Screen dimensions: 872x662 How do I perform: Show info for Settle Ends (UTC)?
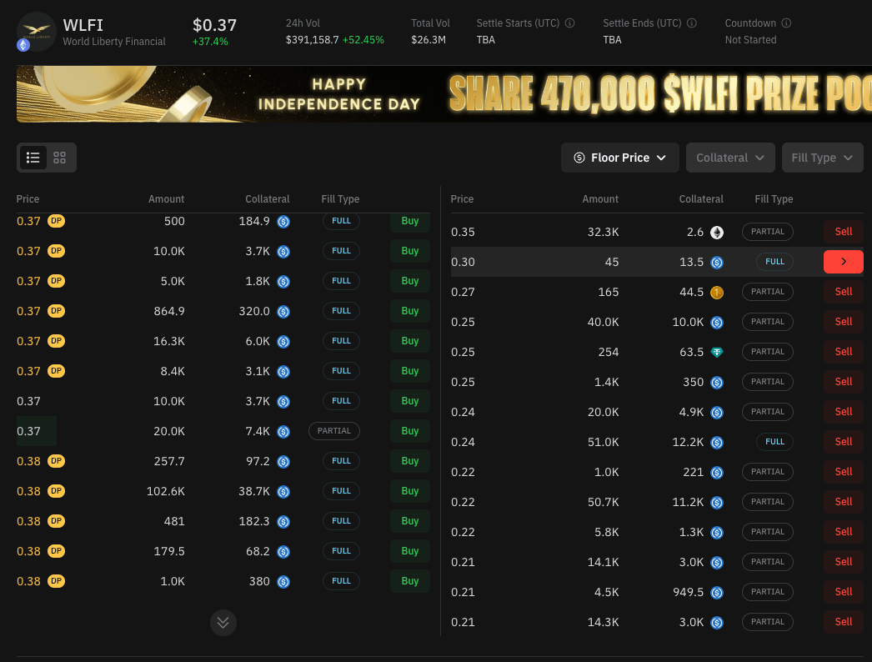(x=691, y=23)
